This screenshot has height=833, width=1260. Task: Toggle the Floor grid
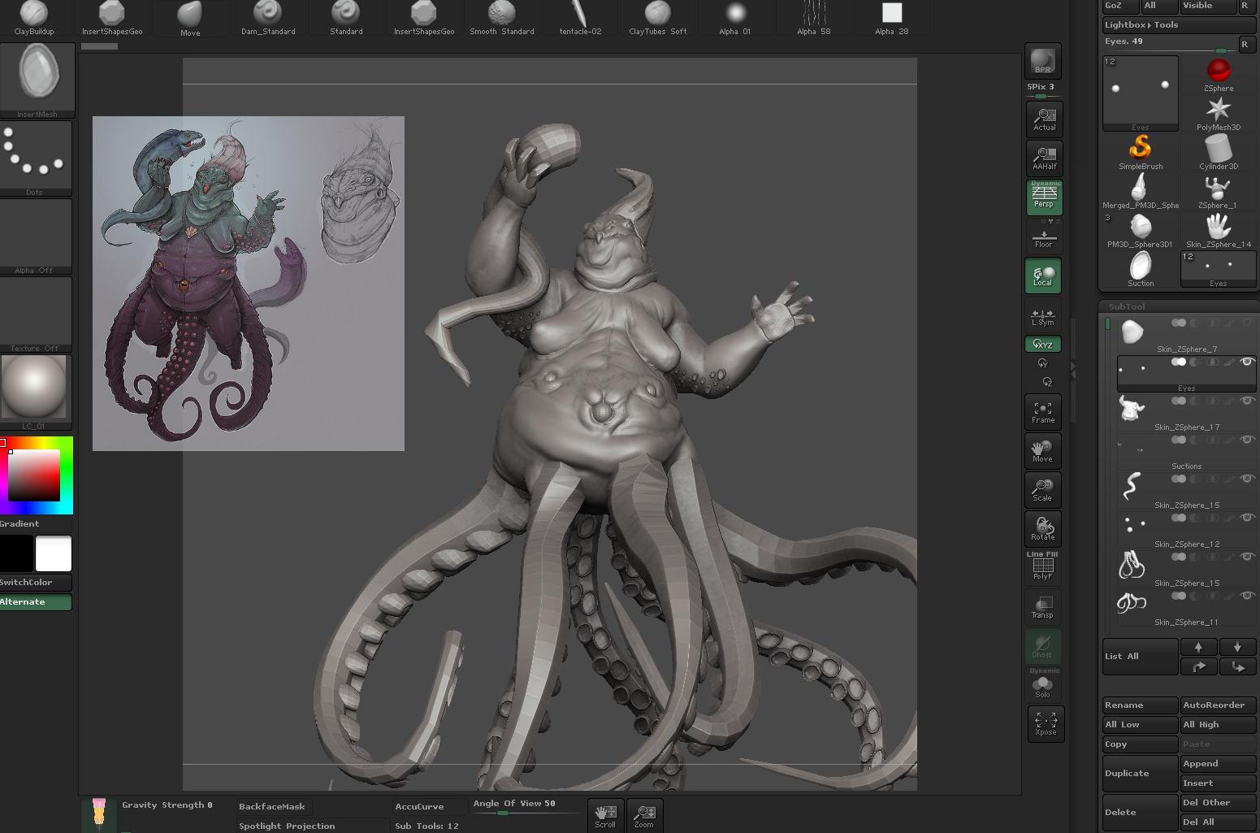tap(1043, 236)
